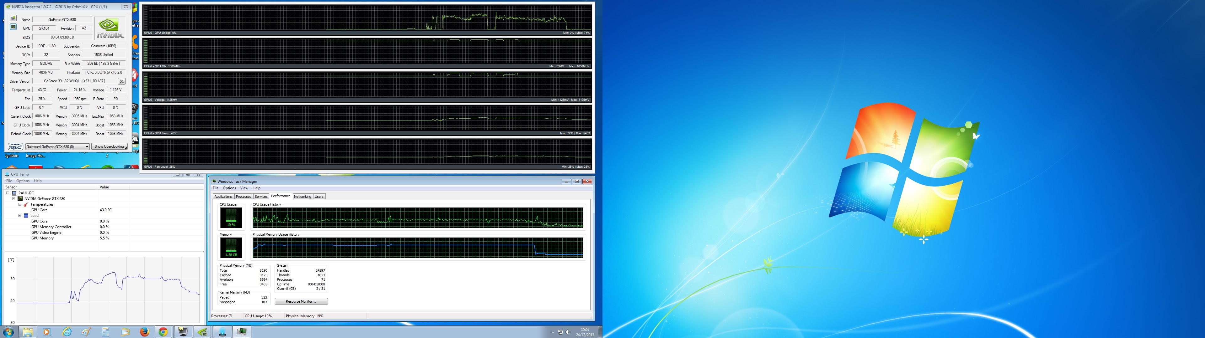Switch to the Processes tab
Image resolution: width=1205 pixels, height=338 pixels.
click(243, 197)
